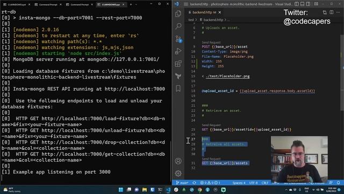Open editor More Actions ellipsis menu

[338, 12]
